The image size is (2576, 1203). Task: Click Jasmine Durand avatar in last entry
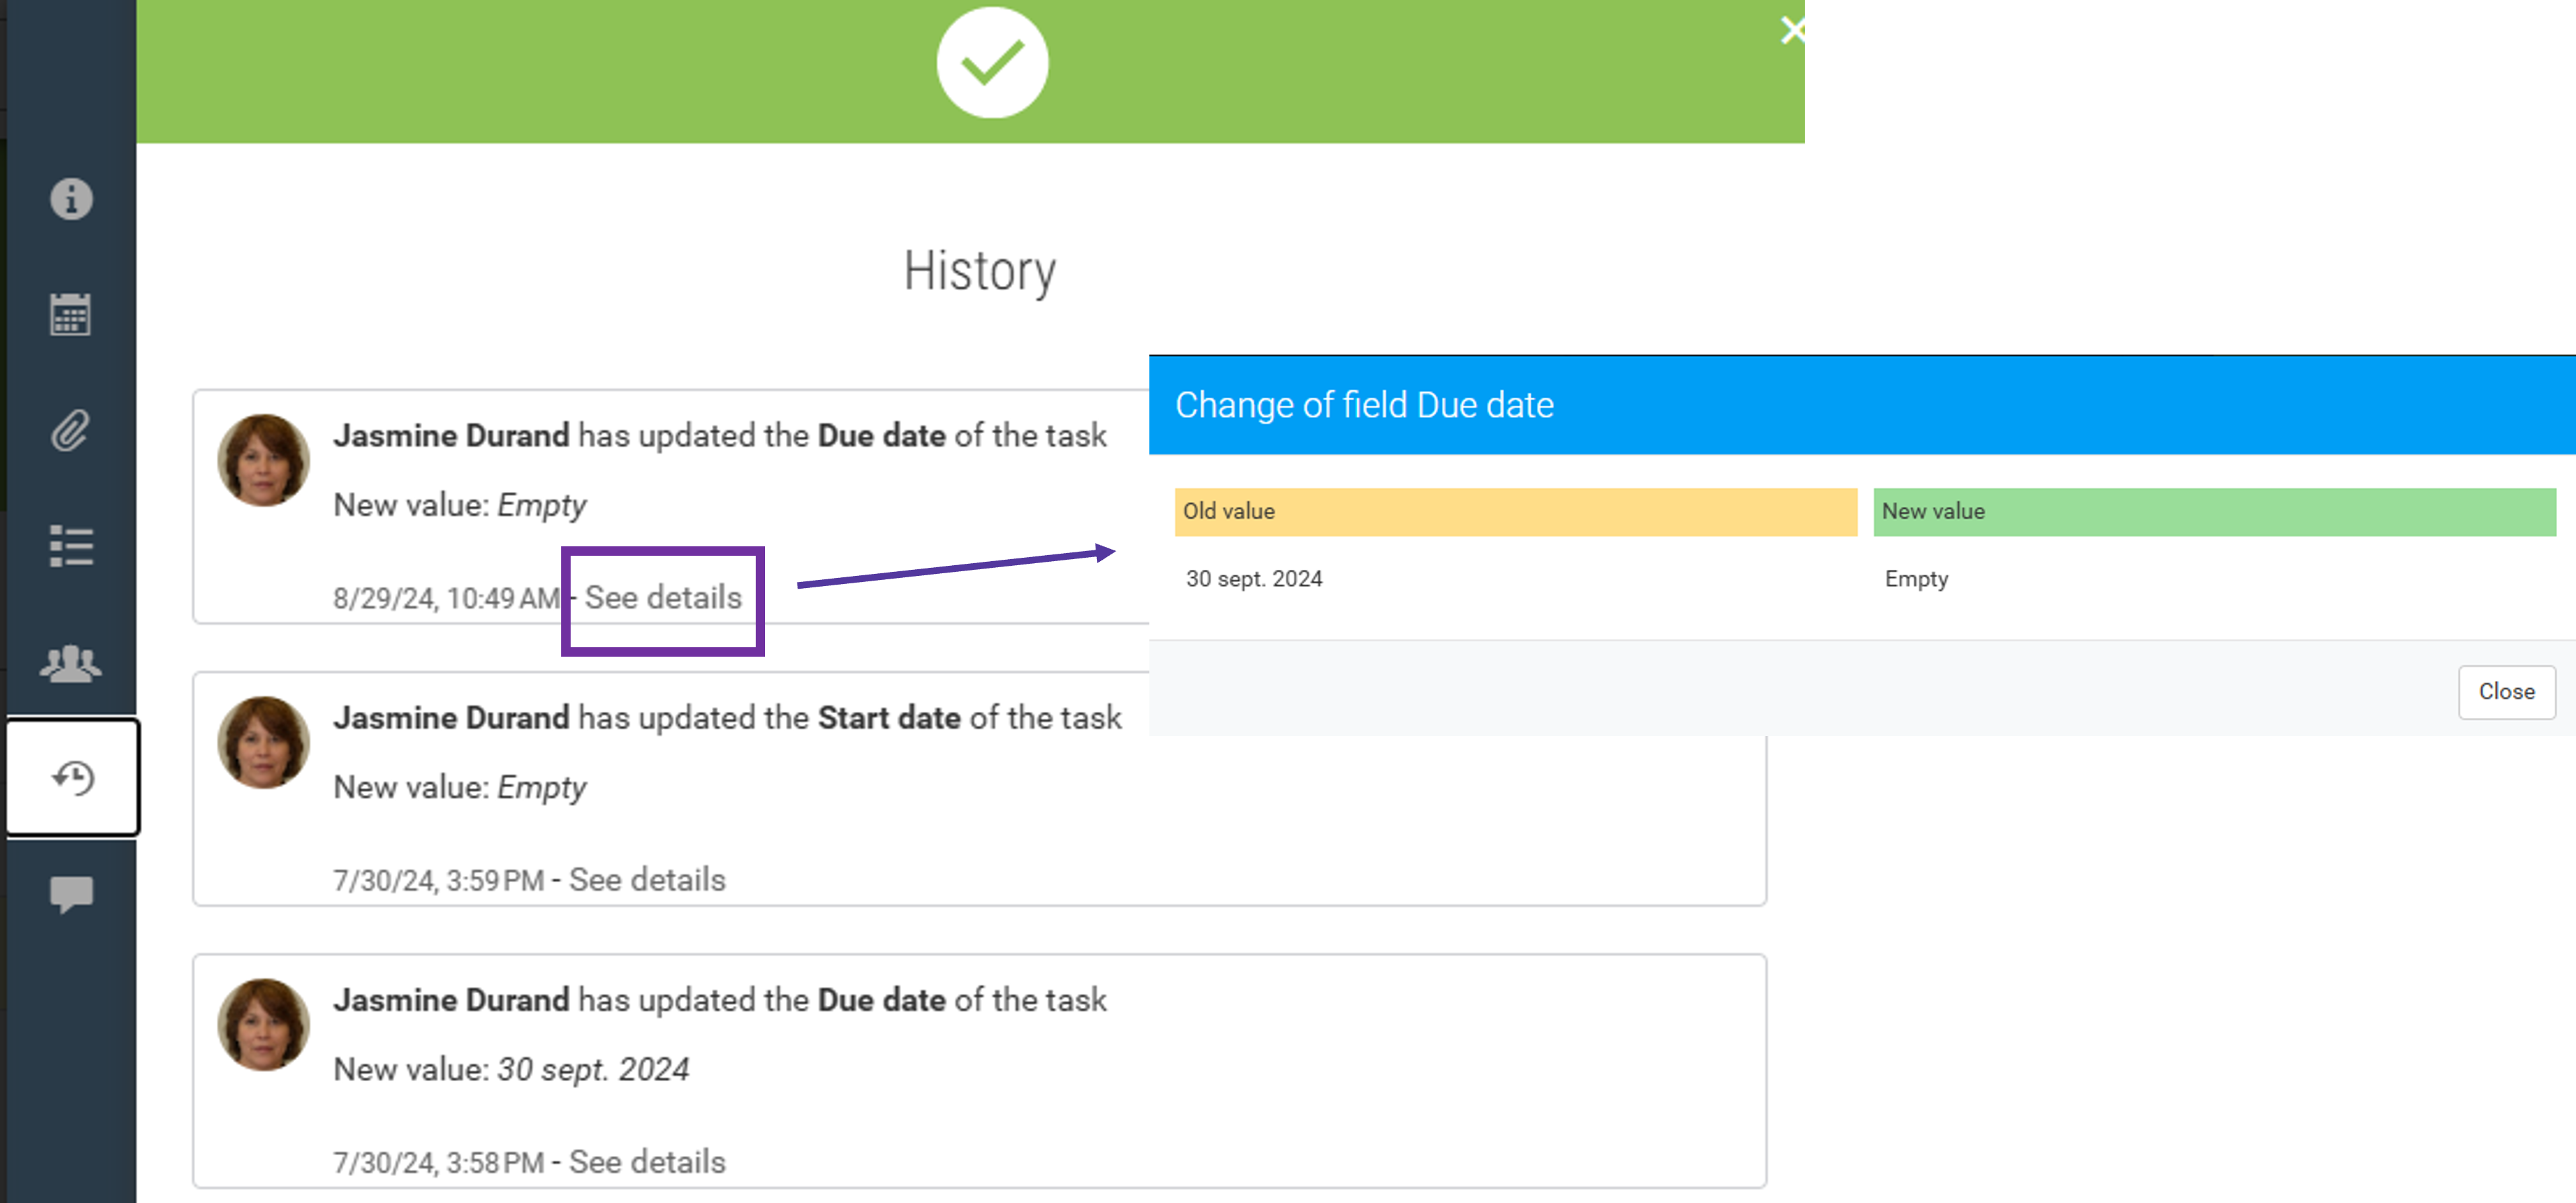point(263,1024)
